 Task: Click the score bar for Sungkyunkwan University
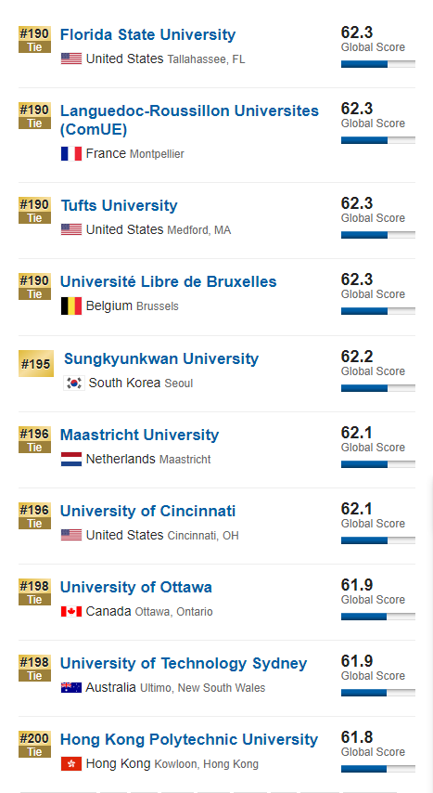(x=378, y=388)
